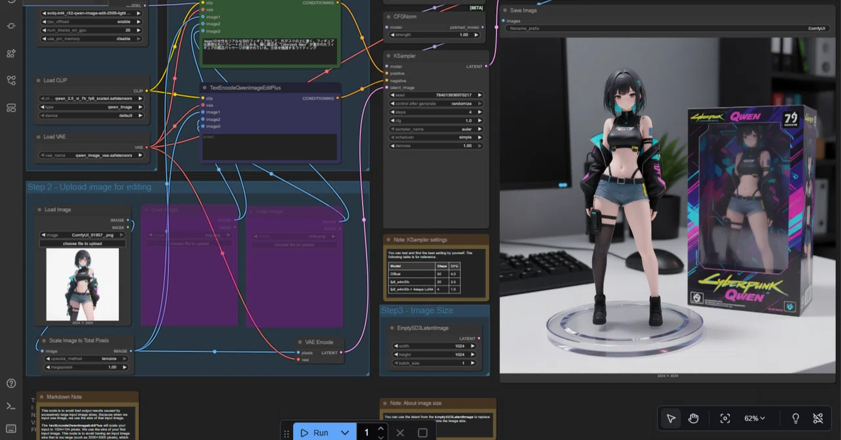The width and height of the screenshot is (841, 440).
Task: Increase steps with its right arrow
Action: point(480,112)
